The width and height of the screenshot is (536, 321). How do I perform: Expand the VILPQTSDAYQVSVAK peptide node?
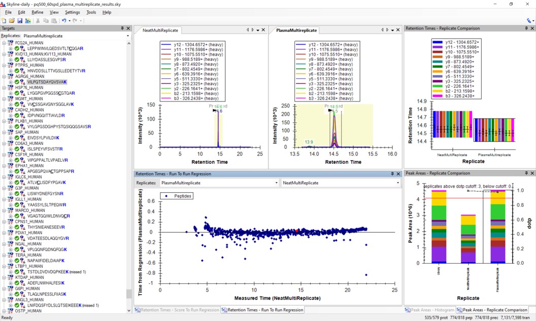click(11, 82)
